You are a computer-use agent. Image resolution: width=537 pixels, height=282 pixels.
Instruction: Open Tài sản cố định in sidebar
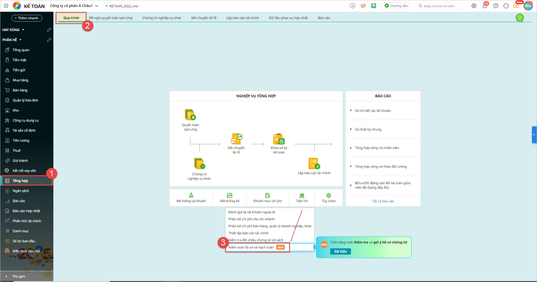27,130
